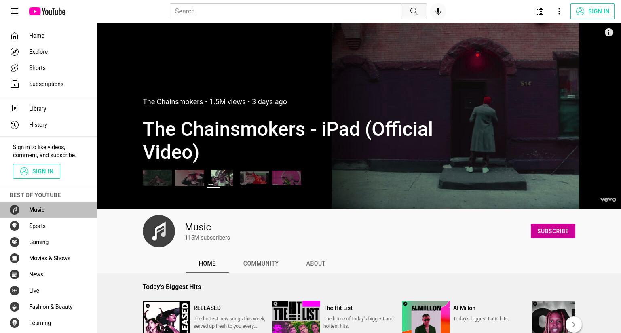621x333 pixels.
Task: Click the top-right Sign In button
Action: coord(592,11)
